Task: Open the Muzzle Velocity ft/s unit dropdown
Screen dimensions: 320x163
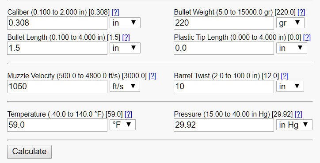Action: 125,86
